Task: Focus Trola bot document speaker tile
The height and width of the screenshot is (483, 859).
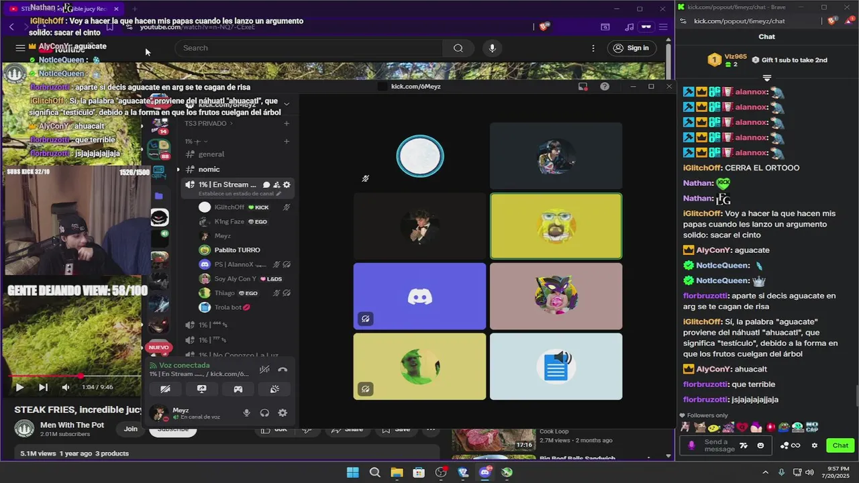Action: point(556,366)
